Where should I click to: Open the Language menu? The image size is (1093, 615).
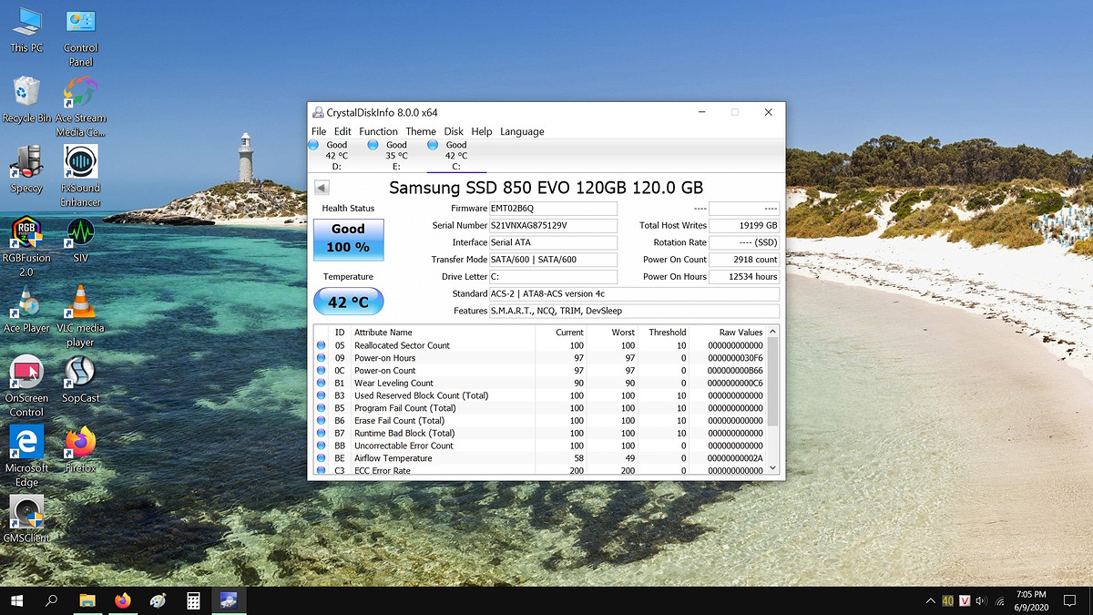pos(522,131)
